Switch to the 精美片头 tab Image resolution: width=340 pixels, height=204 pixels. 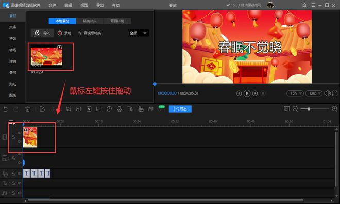(x=90, y=21)
